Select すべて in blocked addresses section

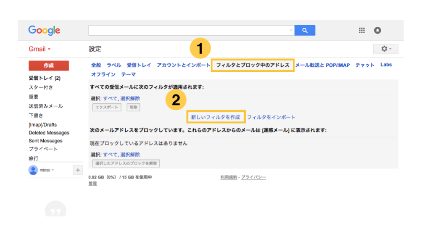tap(110, 155)
